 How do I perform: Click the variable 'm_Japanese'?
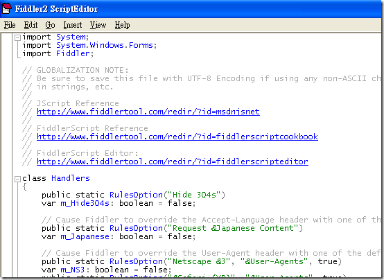point(85,236)
